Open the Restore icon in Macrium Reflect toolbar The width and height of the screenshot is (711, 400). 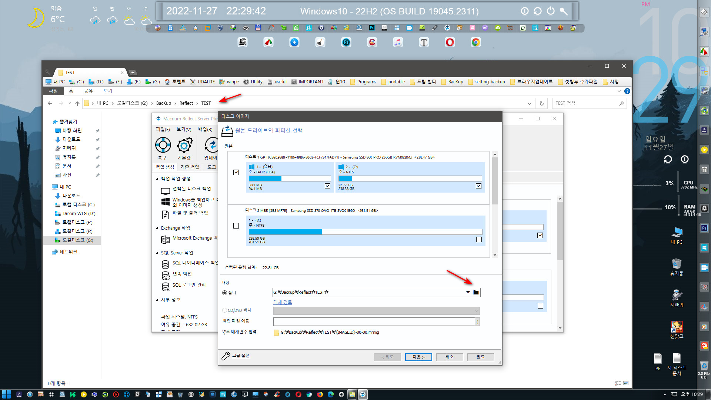[x=163, y=145]
